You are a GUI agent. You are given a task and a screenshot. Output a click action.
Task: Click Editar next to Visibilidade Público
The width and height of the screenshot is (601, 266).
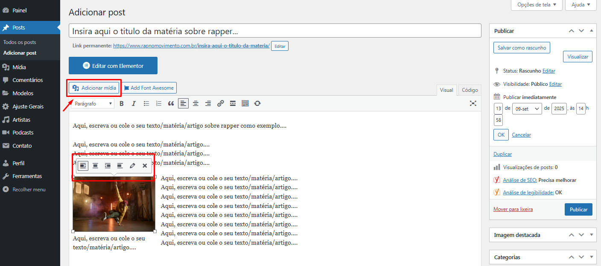(x=555, y=84)
